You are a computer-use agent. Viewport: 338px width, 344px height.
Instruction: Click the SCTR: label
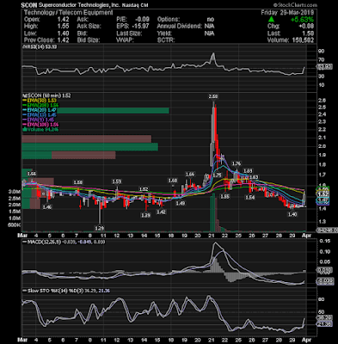point(166,40)
